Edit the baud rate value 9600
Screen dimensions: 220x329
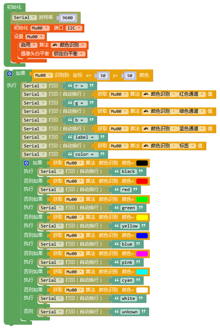[x=68, y=18]
